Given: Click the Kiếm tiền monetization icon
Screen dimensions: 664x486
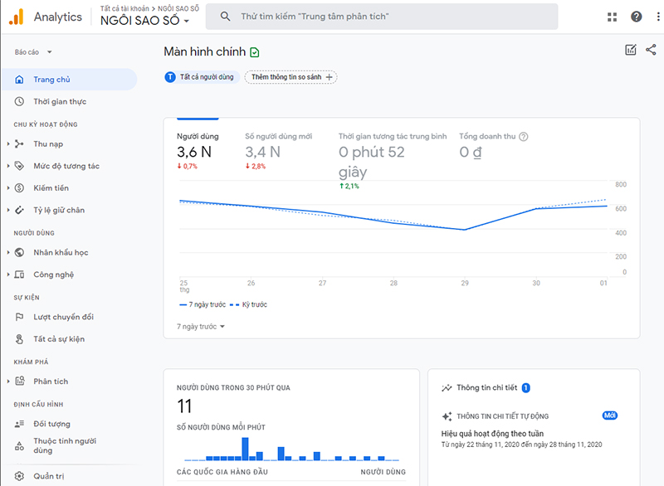Looking at the screenshot, I should coord(20,187).
